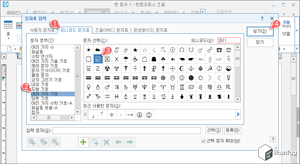This screenshot has height=164, width=300.
Task: Select the peace symbol character
Action: (219, 69)
